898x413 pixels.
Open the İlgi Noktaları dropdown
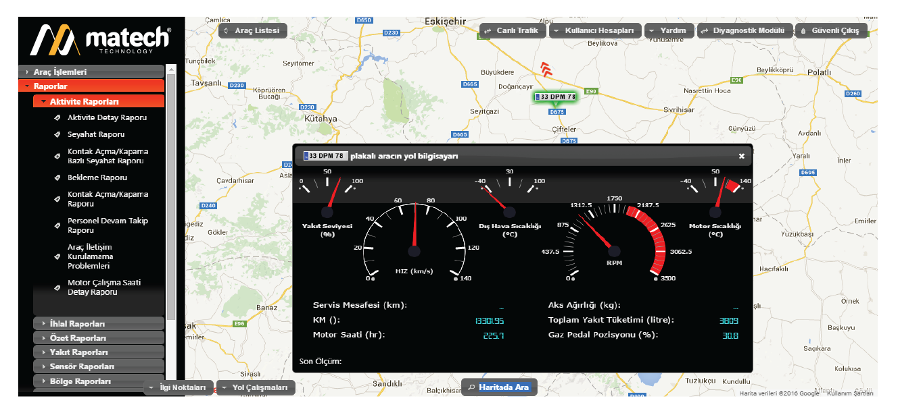(177, 388)
